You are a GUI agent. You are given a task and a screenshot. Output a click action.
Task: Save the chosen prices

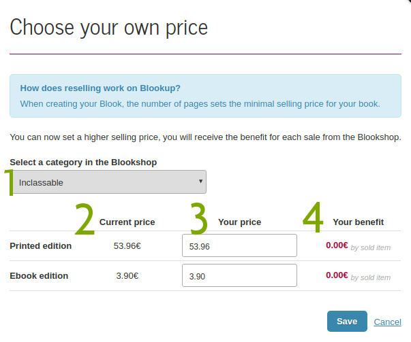(x=347, y=322)
